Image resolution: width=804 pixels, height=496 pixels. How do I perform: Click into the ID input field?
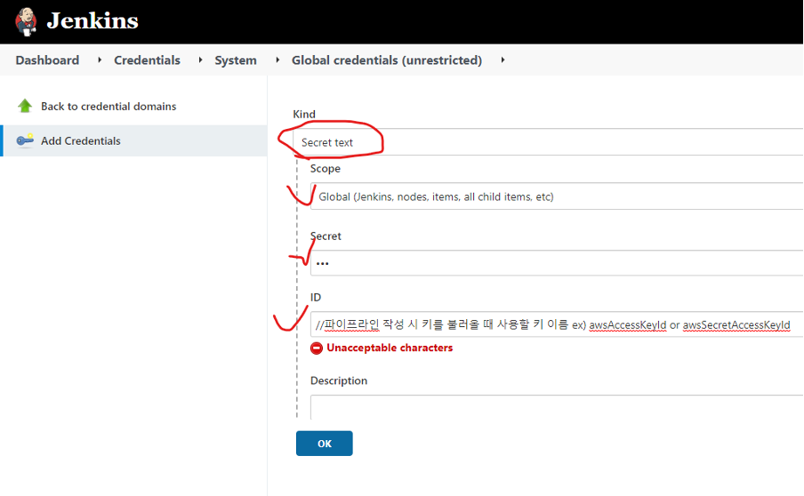tap(557, 324)
